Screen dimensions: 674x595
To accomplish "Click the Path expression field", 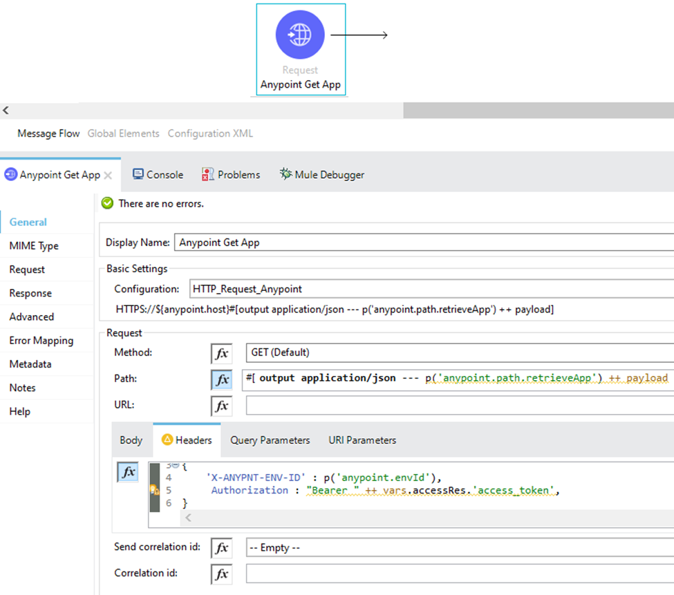I will click(x=458, y=380).
